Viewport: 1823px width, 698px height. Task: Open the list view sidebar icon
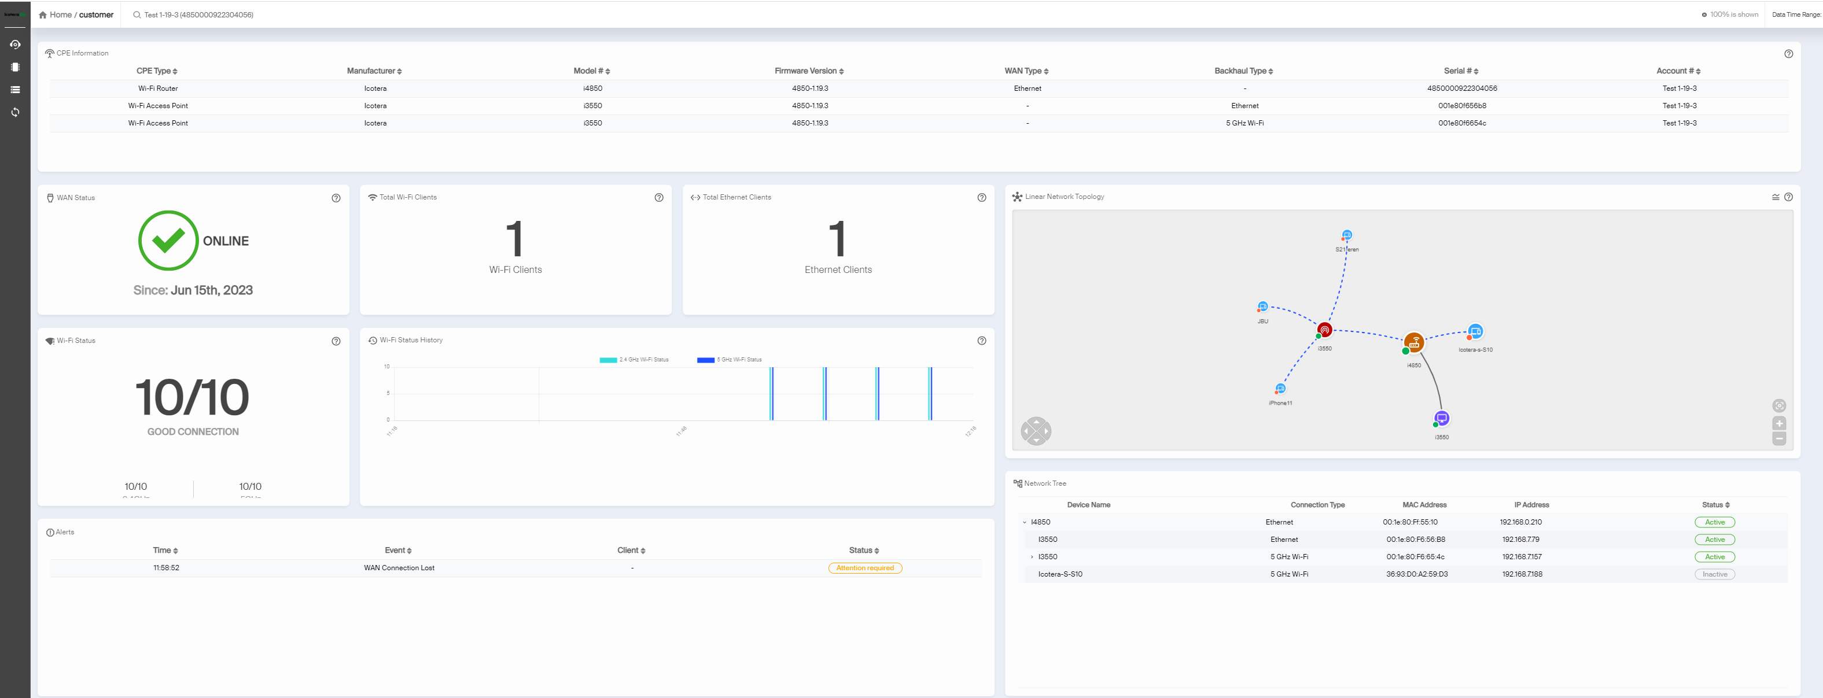pyautogui.click(x=15, y=89)
